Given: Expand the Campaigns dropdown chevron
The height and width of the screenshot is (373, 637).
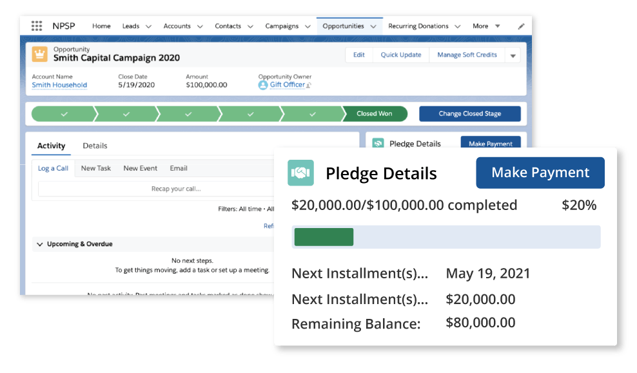Looking at the screenshot, I should point(308,26).
